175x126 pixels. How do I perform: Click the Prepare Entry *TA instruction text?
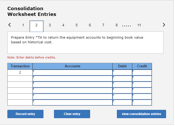point(77,40)
